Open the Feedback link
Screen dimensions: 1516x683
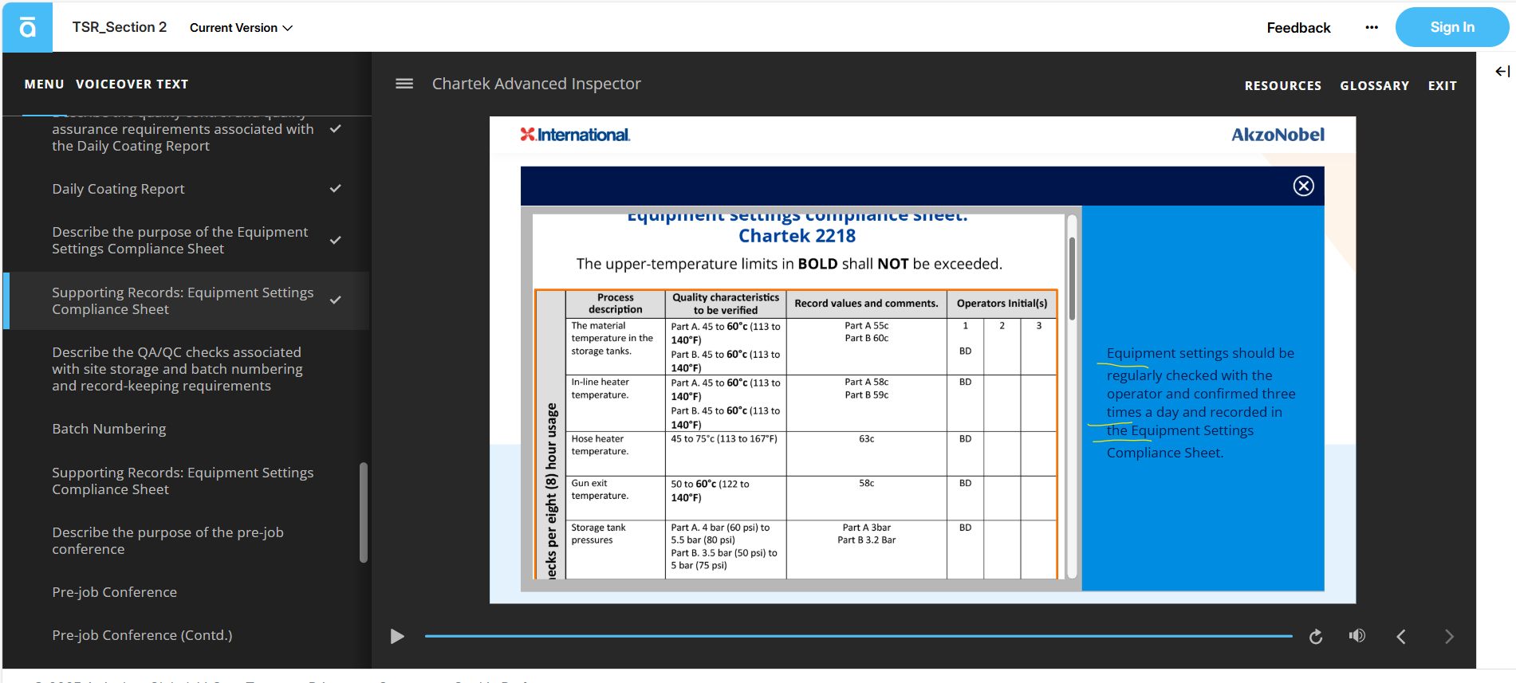pos(1298,28)
